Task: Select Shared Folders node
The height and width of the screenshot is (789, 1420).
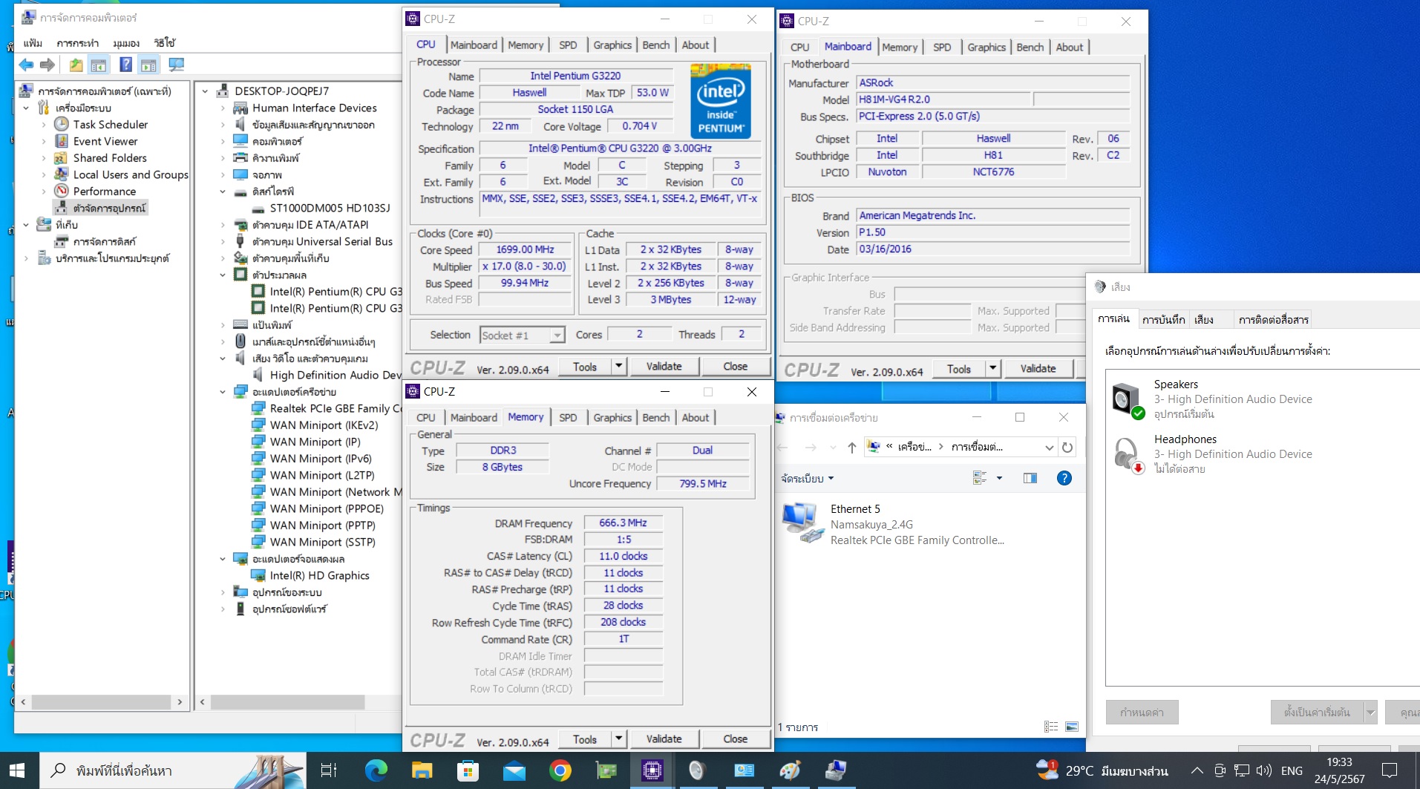Action: click(110, 158)
